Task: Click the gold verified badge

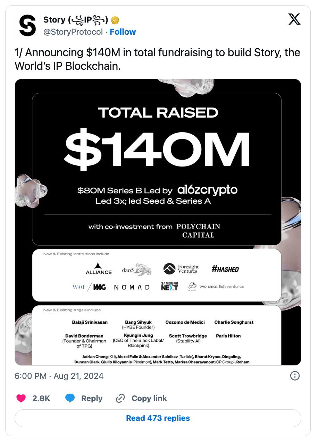Action: point(115,20)
